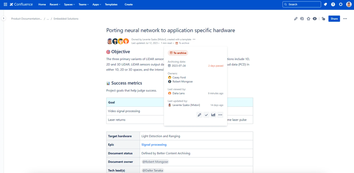
Task: Click the @Robert Mongose mention
Action: pyautogui.click(x=155, y=162)
